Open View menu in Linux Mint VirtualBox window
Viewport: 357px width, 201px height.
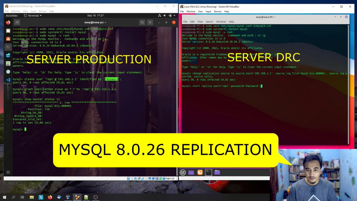click(201, 12)
